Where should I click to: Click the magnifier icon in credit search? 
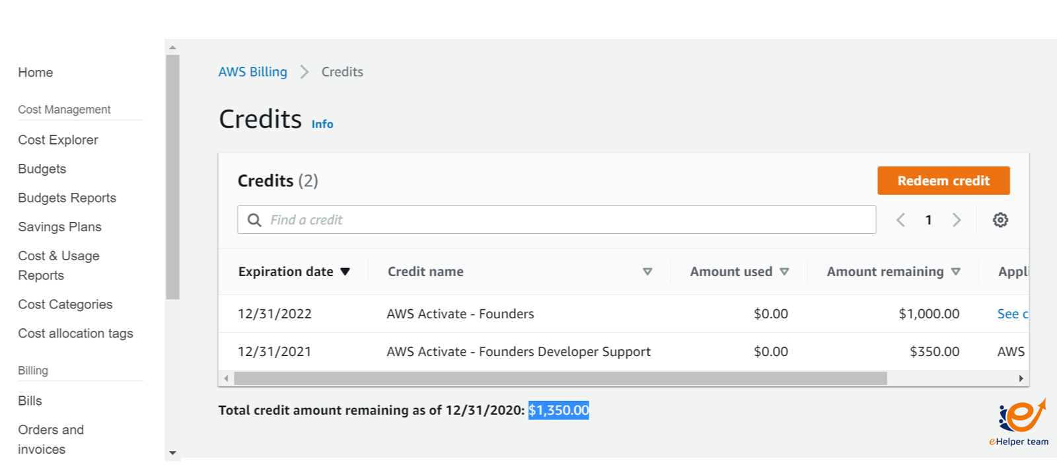tap(254, 220)
